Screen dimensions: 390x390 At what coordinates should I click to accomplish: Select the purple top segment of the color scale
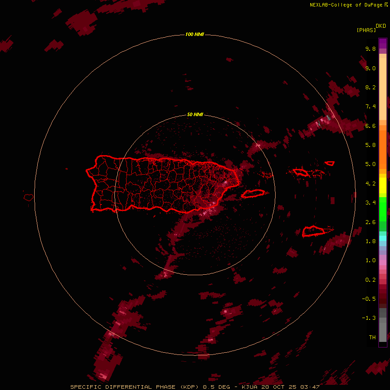(x=383, y=43)
